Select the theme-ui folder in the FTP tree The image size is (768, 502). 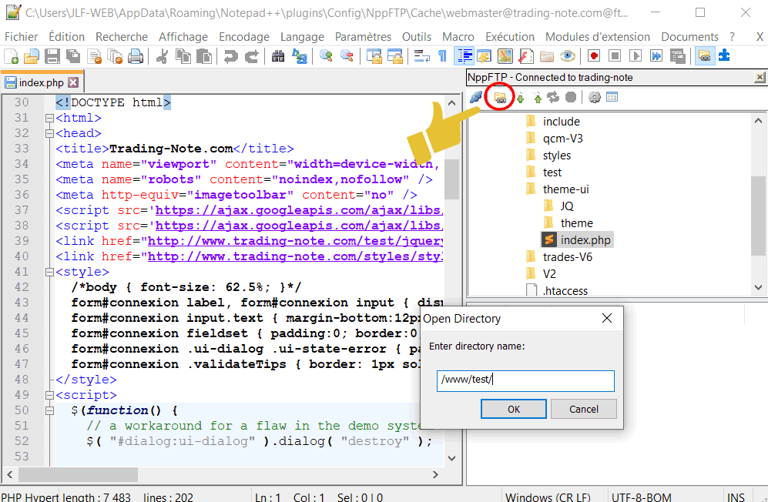(x=565, y=189)
